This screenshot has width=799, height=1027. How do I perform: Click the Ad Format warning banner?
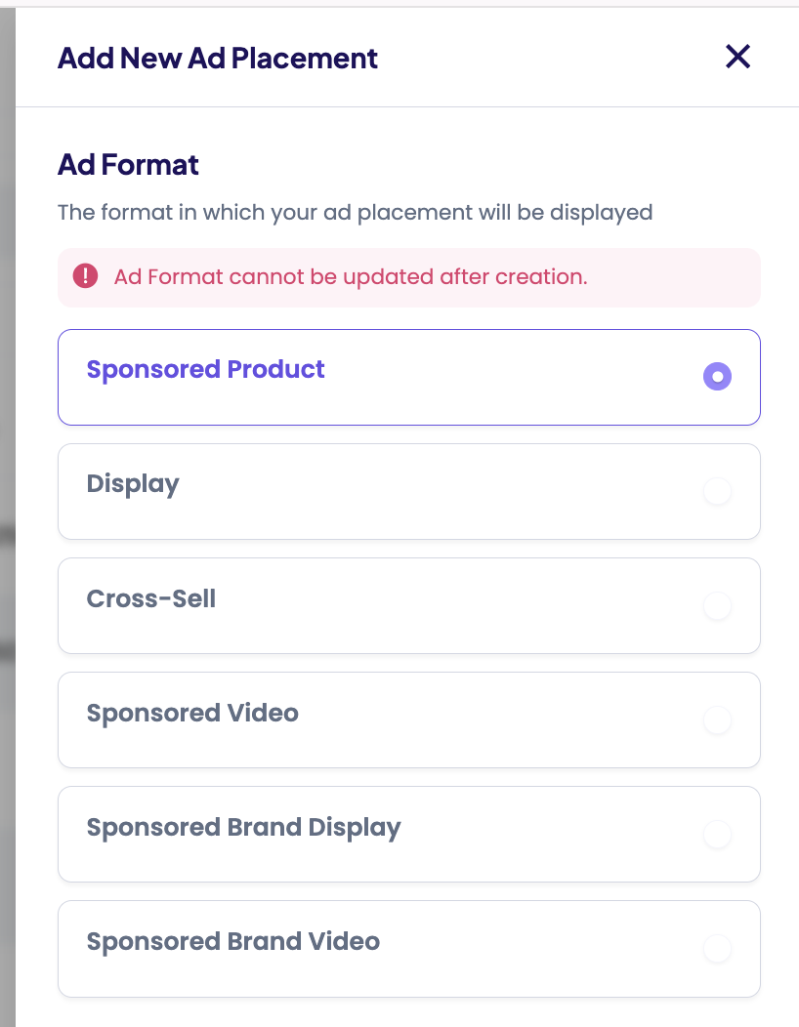(x=408, y=277)
